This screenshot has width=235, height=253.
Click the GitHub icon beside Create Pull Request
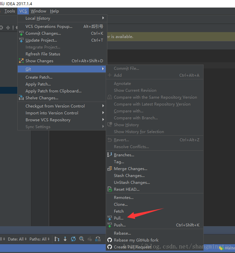point(110,247)
